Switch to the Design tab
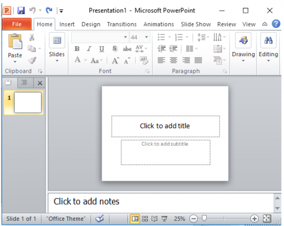Screen dimensions: 284x226 pos(91,24)
